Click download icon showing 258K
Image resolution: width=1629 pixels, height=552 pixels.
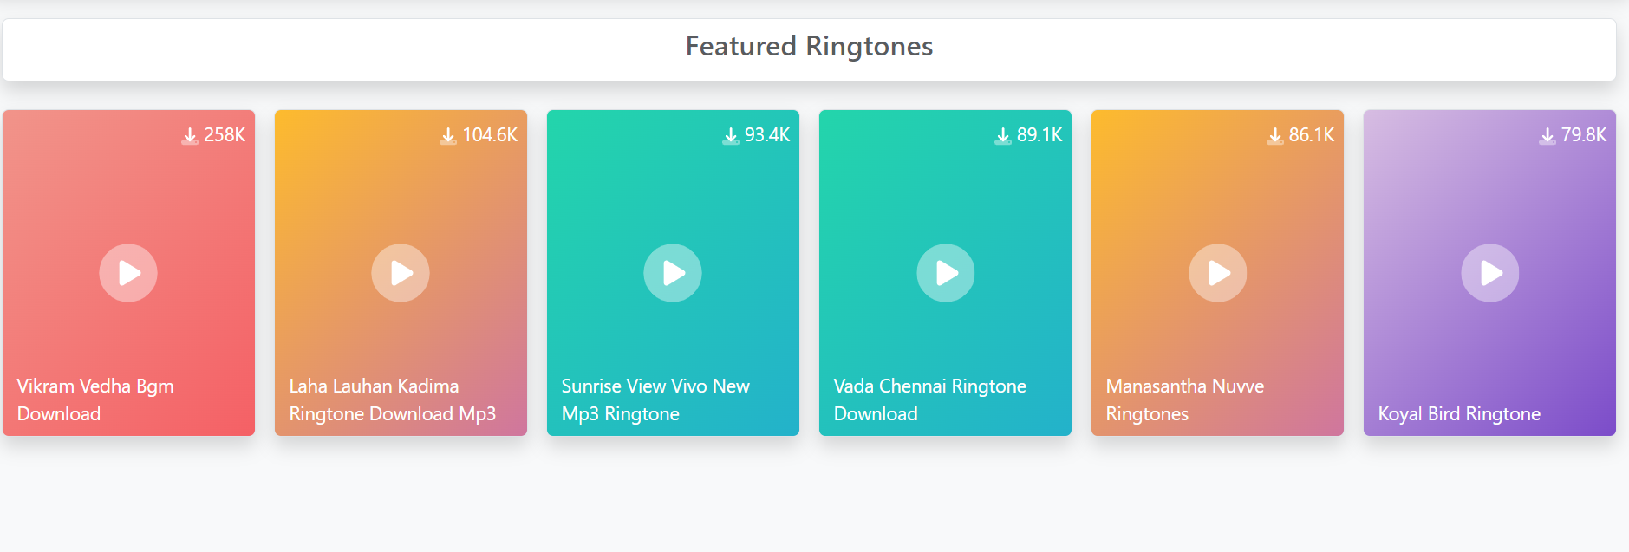pos(190,136)
